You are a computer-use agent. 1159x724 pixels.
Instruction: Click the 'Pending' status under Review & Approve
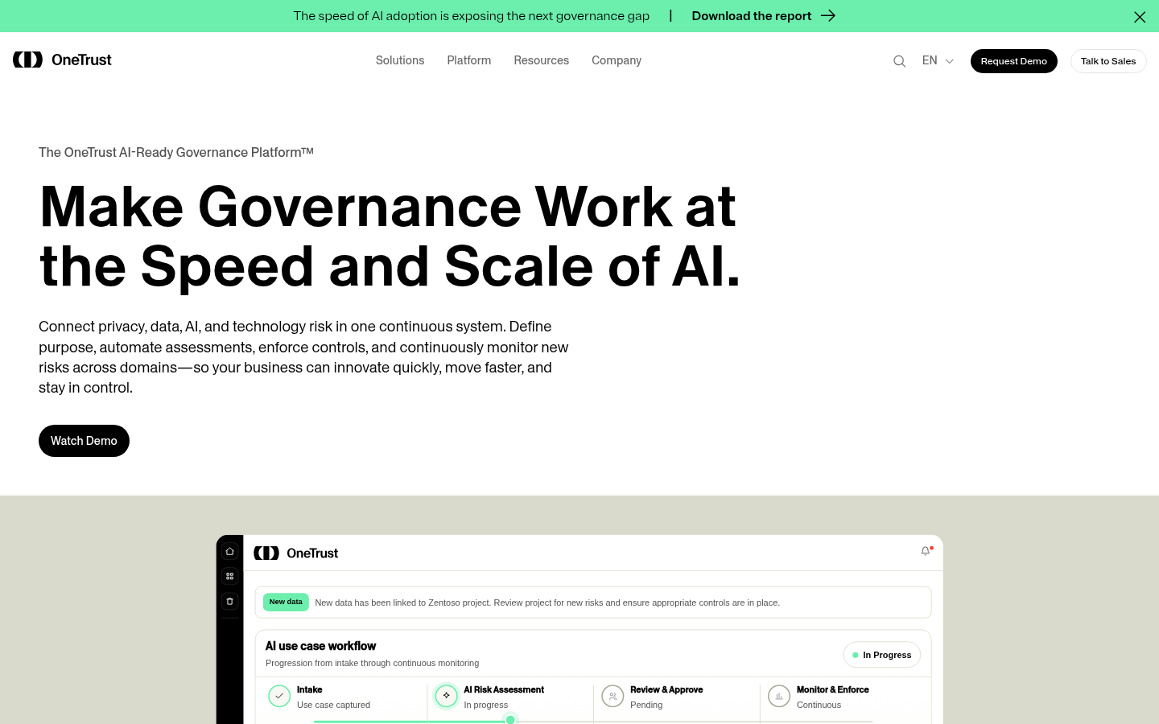(x=646, y=705)
